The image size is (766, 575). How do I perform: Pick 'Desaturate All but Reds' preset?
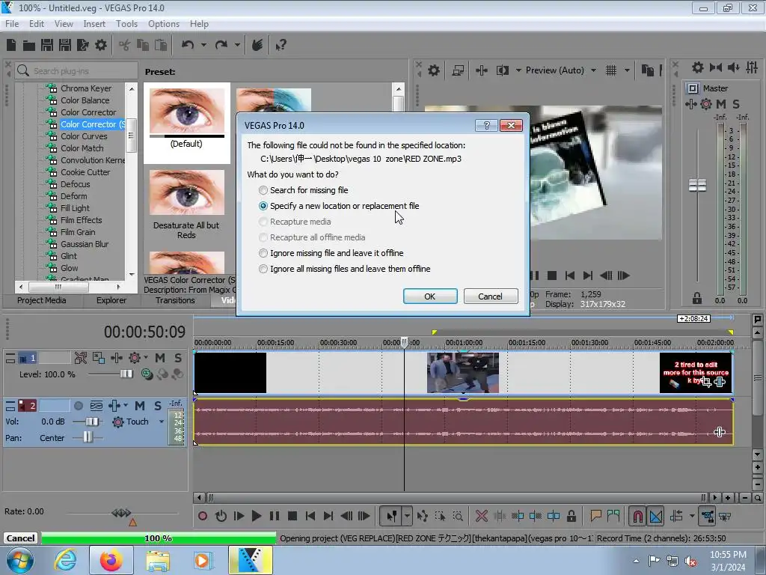coord(186,204)
